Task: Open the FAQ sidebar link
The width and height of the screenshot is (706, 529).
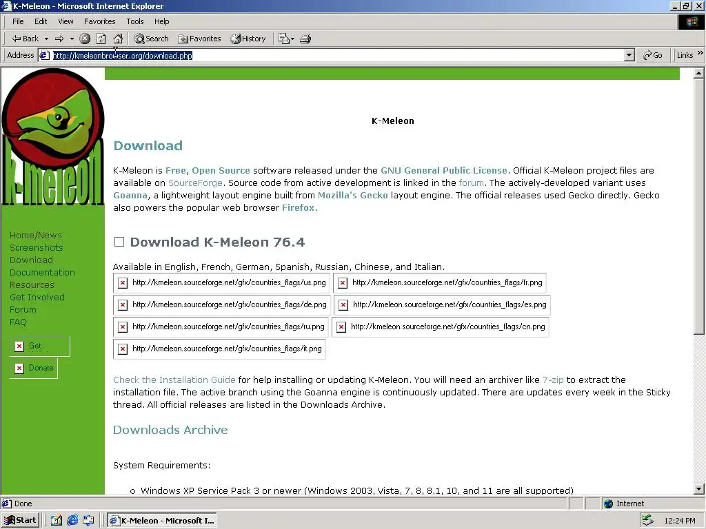Action: coord(18,322)
